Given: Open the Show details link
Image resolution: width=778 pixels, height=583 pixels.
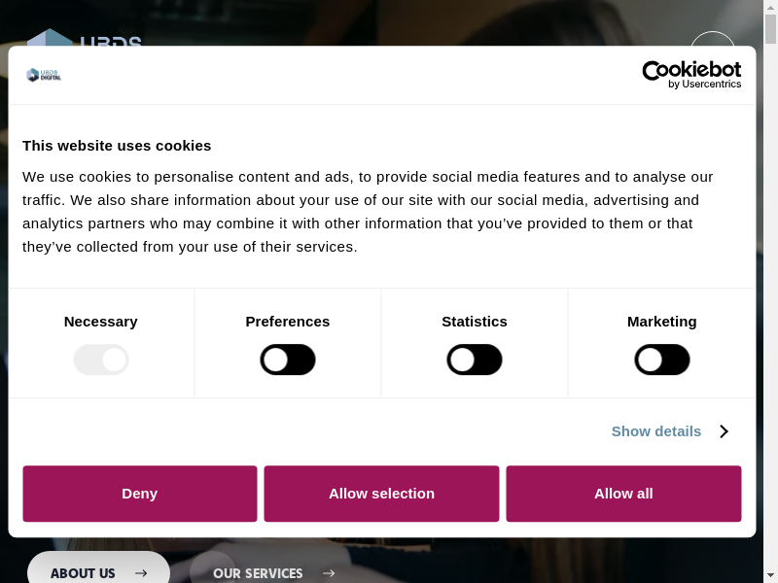Looking at the screenshot, I should tap(656, 431).
